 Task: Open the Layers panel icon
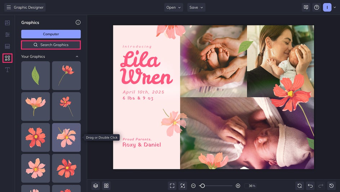tap(96, 186)
